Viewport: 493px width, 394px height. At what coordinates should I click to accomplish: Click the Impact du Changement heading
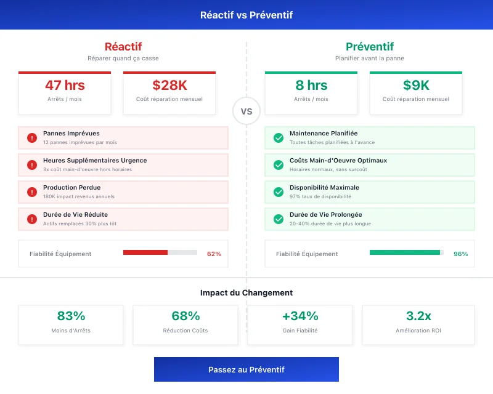point(246,292)
